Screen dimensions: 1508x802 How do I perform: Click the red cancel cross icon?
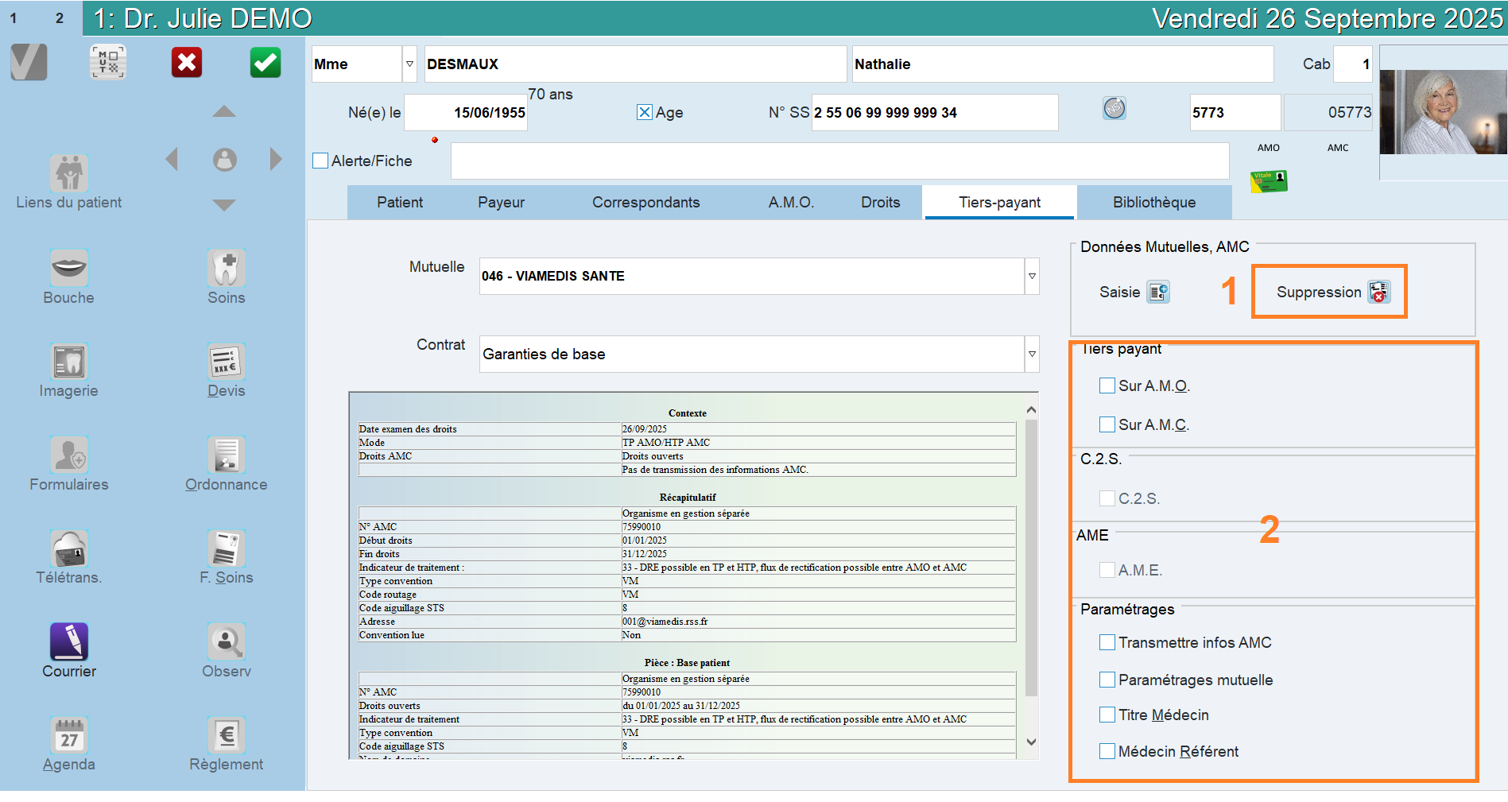coord(187,63)
